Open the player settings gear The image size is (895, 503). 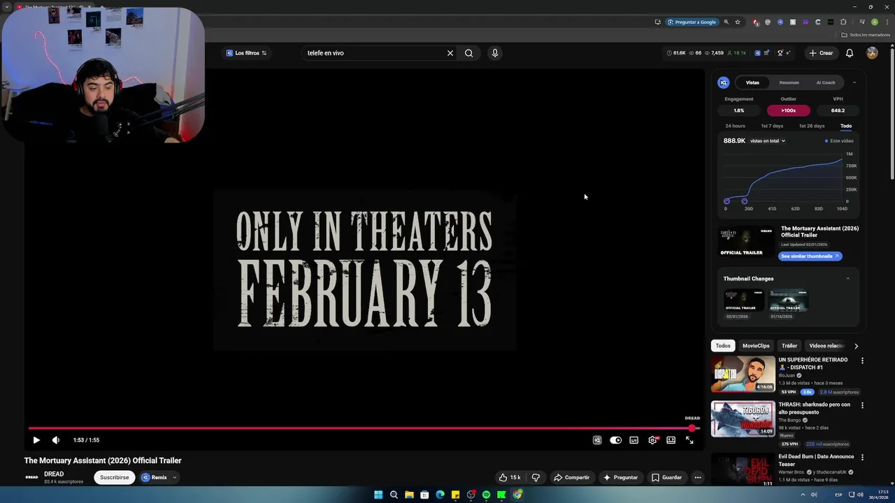[652, 440]
